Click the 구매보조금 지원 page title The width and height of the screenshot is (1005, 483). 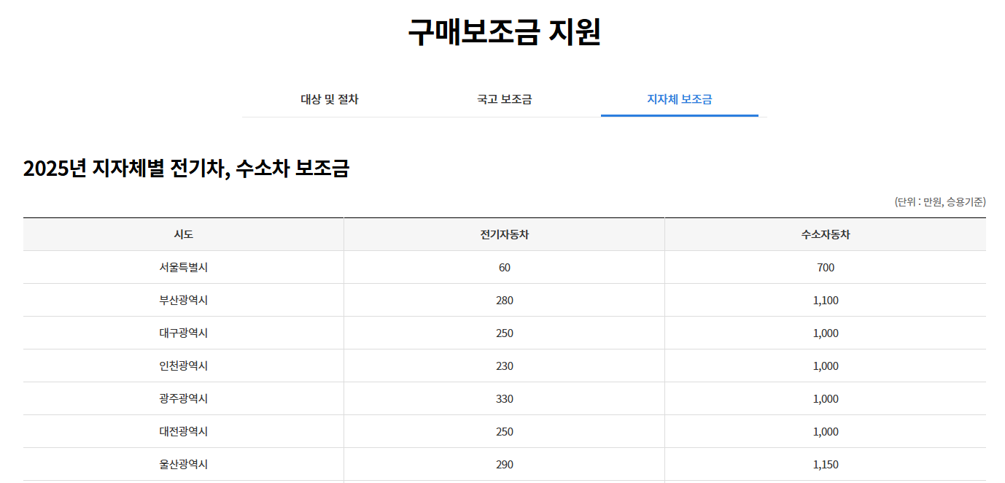tap(504, 32)
